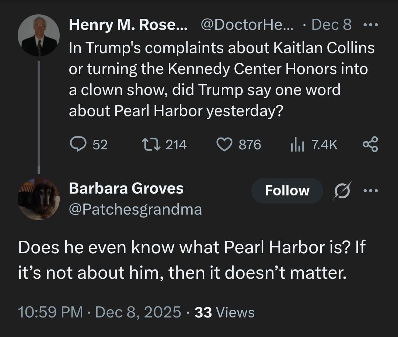Open the Dec 8 timestamp link

pos(331,25)
